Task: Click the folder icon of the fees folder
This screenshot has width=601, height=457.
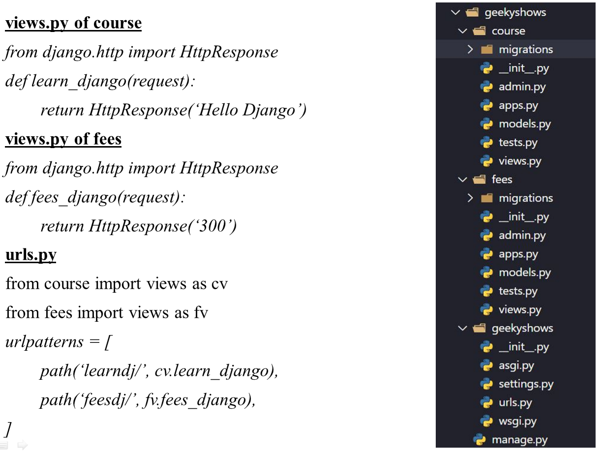Action: pos(479,180)
